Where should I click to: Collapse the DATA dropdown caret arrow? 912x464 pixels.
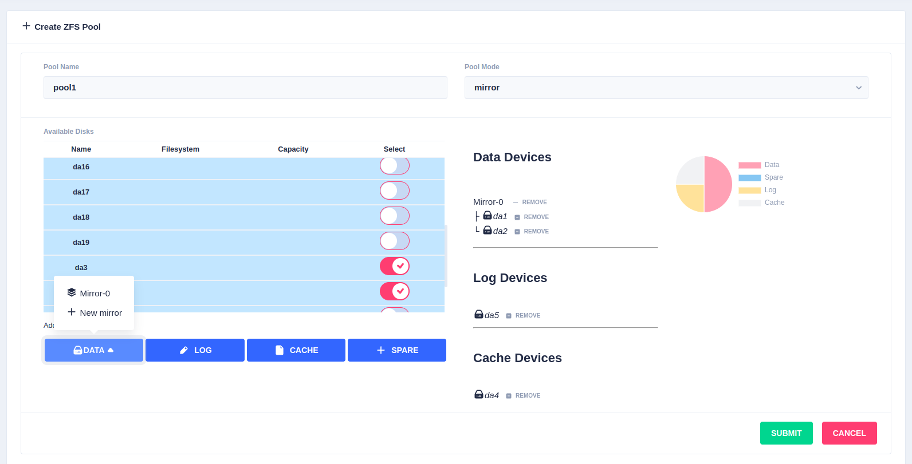click(x=111, y=350)
